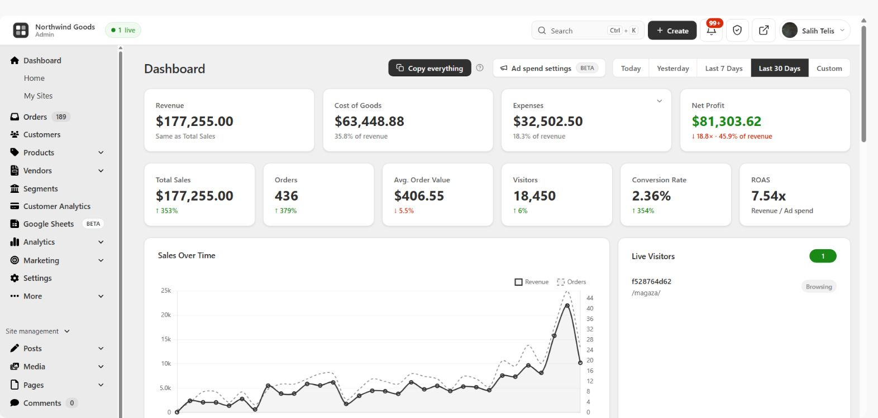This screenshot has height=418, width=878.
Task: Click the Create button
Action: 672,31
